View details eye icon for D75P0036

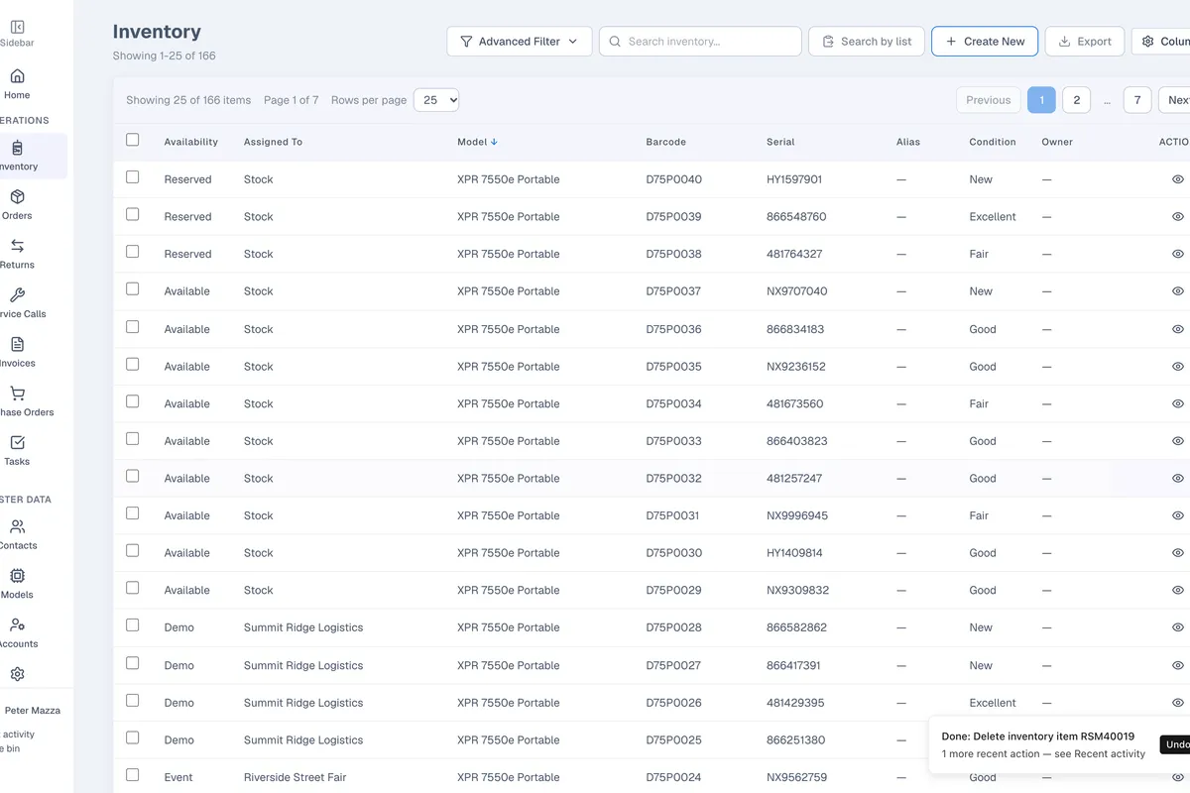click(x=1178, y=329)
